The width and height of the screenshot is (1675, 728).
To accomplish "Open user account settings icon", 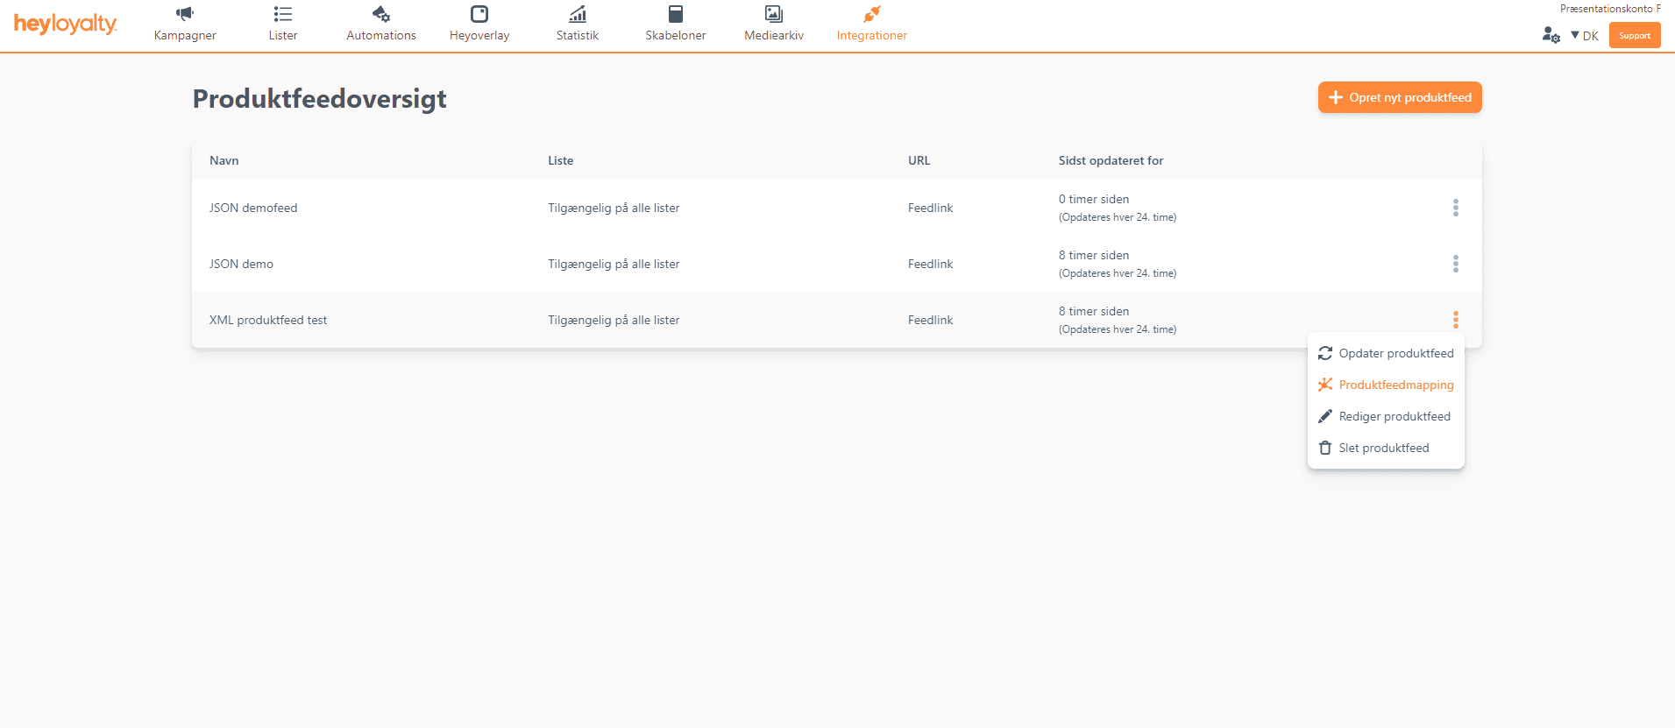I will 1551,35.
